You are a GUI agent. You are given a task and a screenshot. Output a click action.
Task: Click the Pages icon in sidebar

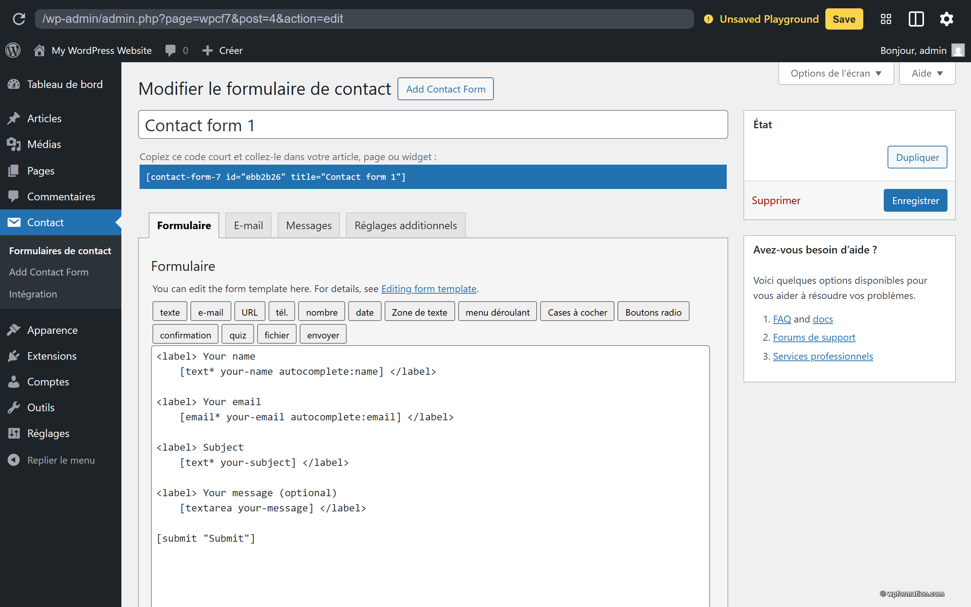tap(14, 171)
